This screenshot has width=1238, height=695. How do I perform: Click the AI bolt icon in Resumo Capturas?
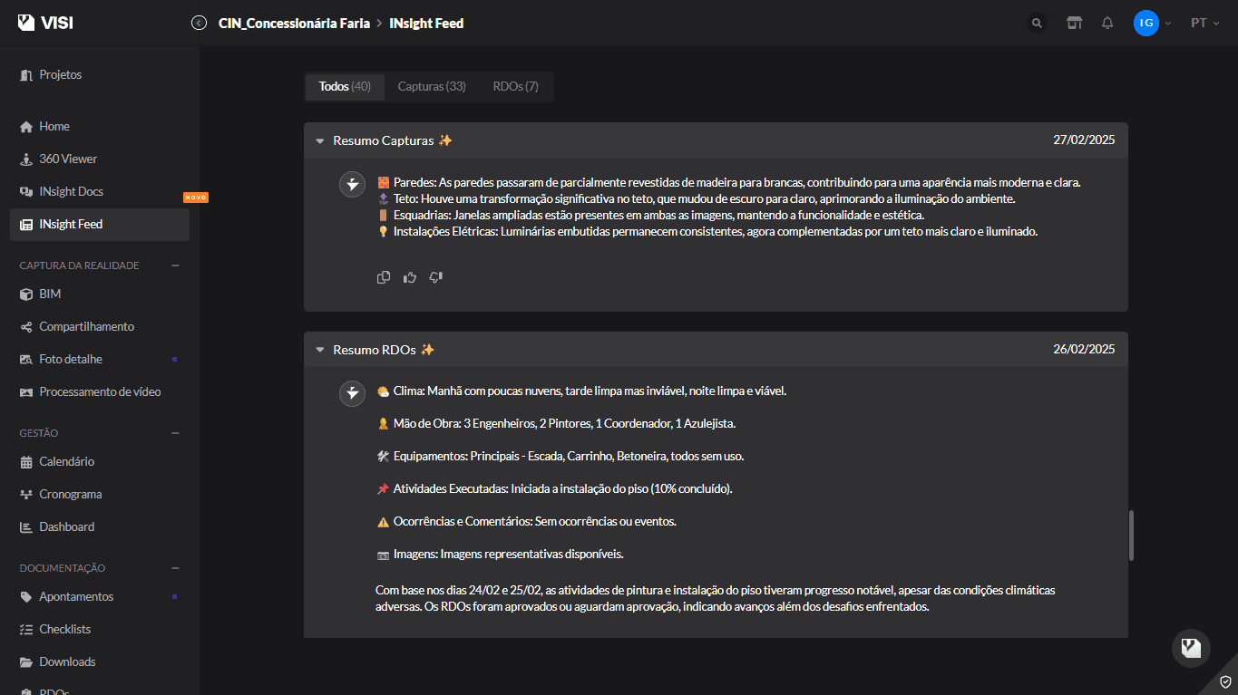pyautogui.click(x=352, y=184)
